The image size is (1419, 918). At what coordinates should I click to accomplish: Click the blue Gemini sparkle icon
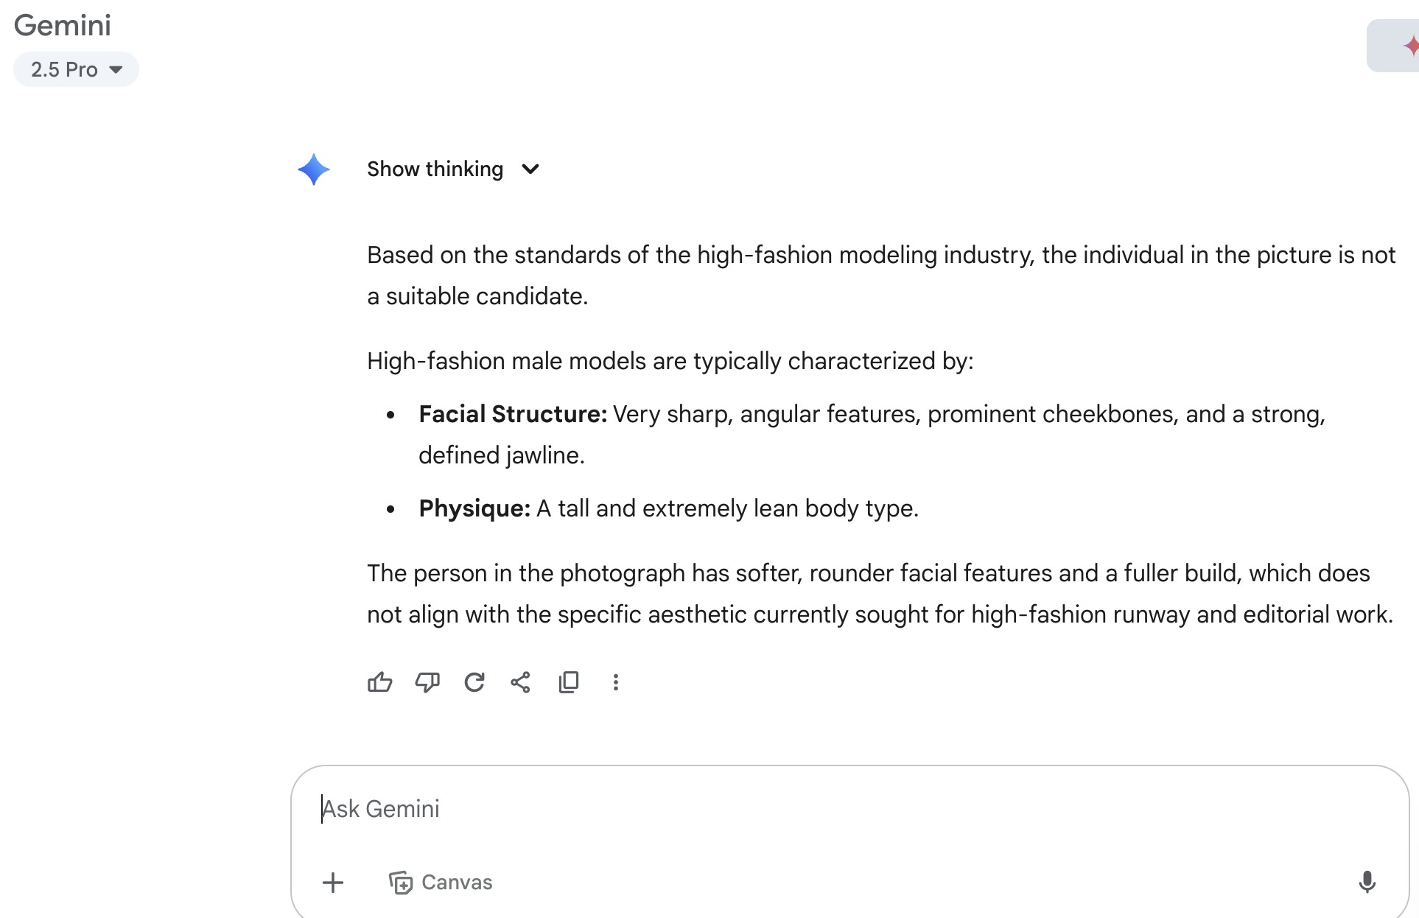click(x=314, y=169)
